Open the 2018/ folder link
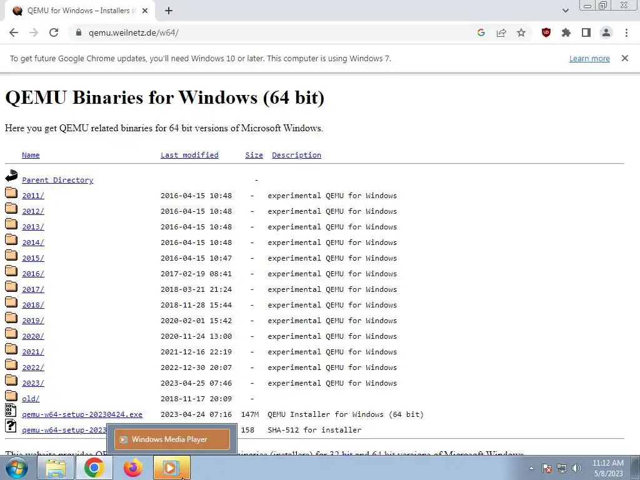The height and width of the screenshot is (480, 640). click(33, 305)
